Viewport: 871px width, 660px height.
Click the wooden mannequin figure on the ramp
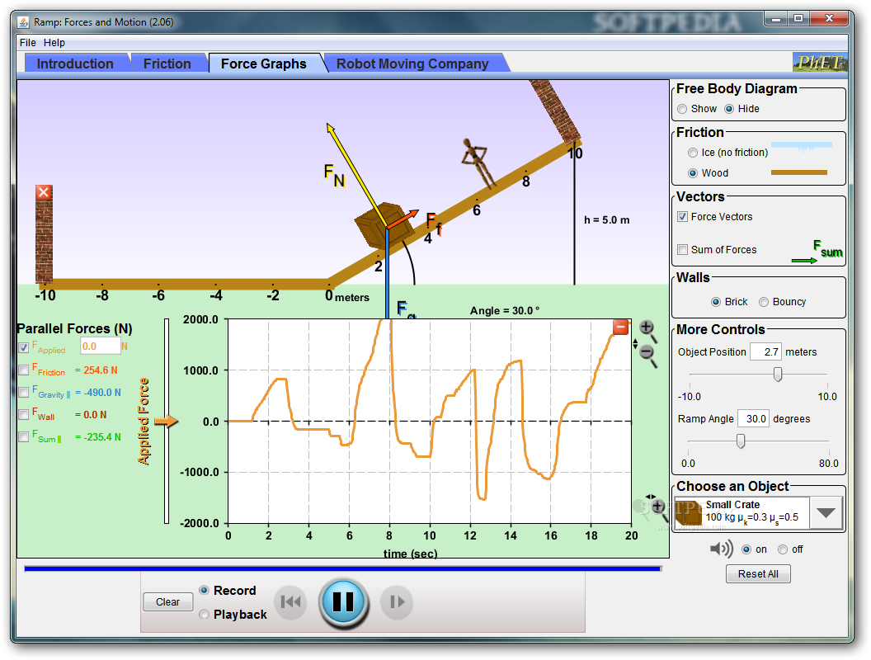pos(478,163)
